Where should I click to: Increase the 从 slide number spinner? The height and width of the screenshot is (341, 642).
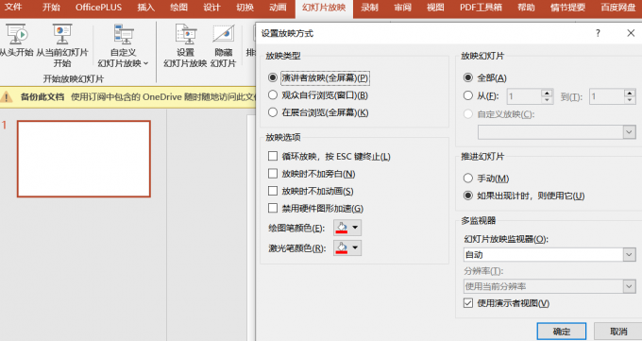coord(547,93)
